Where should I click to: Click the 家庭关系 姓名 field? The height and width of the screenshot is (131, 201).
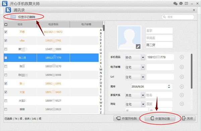coord(159,95)
